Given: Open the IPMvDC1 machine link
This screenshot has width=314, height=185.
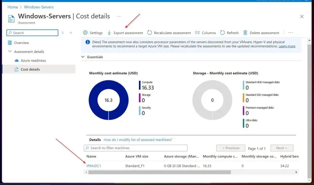Looking at the screenshot, I should pos(94,166).
